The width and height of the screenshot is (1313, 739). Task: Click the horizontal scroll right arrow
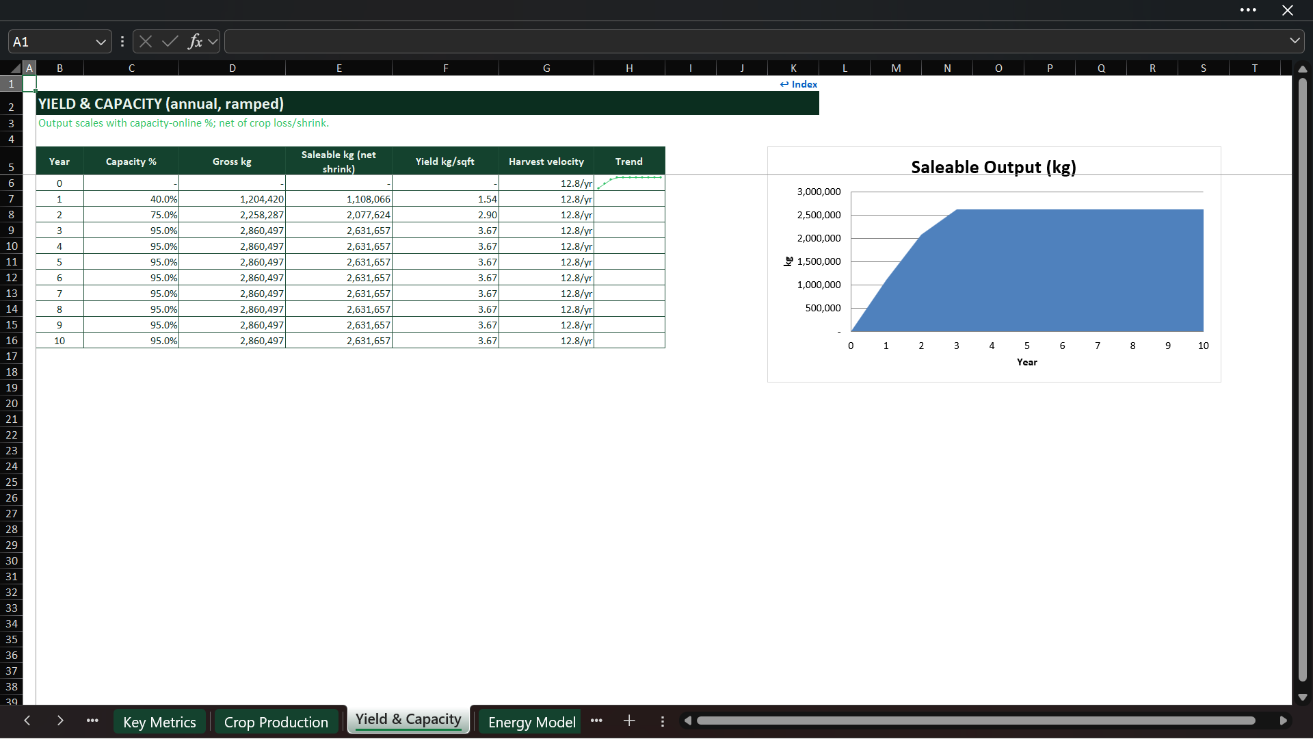pyautogui.click(x=1284, y=721)
